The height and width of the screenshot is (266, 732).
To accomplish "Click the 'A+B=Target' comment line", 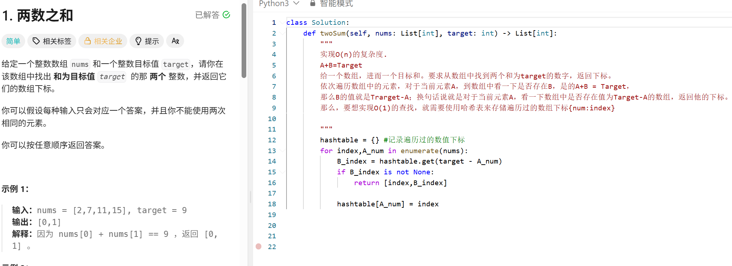I will [x=341, y=65].
